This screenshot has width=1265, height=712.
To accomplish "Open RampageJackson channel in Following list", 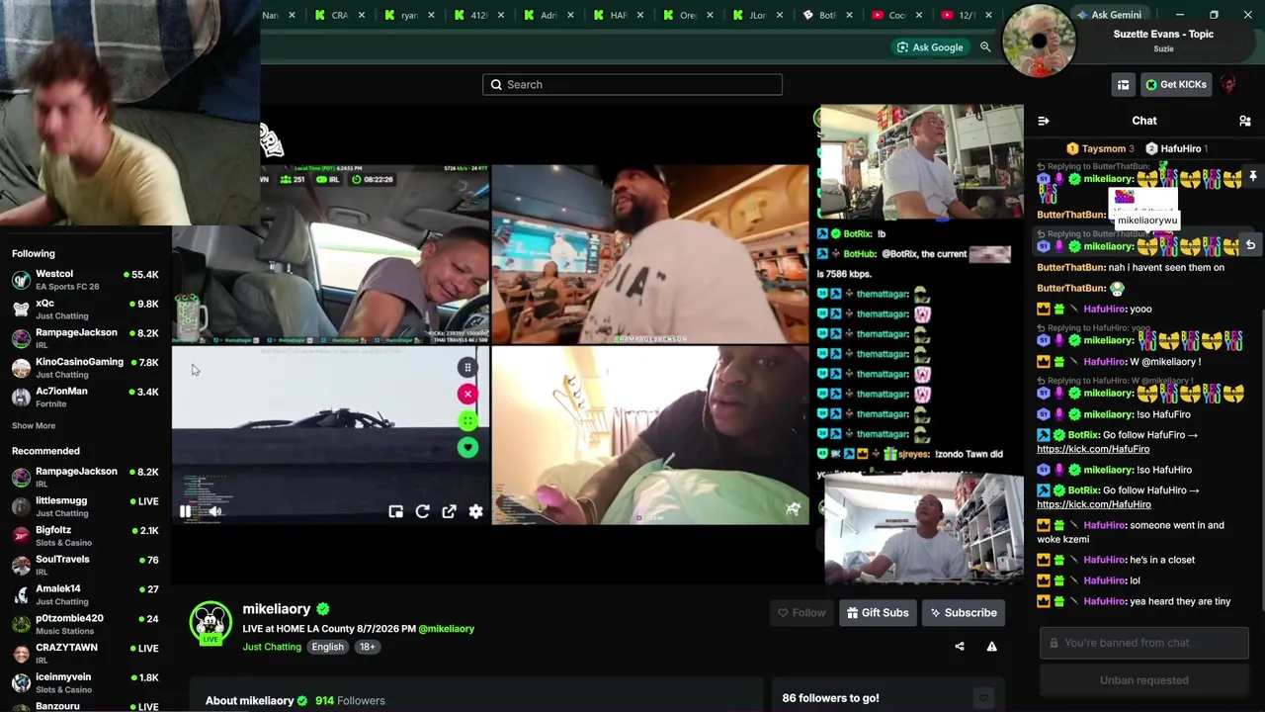I will tap(85, 338).
